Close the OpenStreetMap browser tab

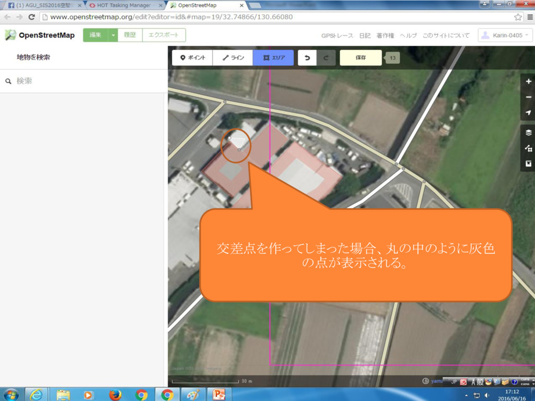pos(241,5)
